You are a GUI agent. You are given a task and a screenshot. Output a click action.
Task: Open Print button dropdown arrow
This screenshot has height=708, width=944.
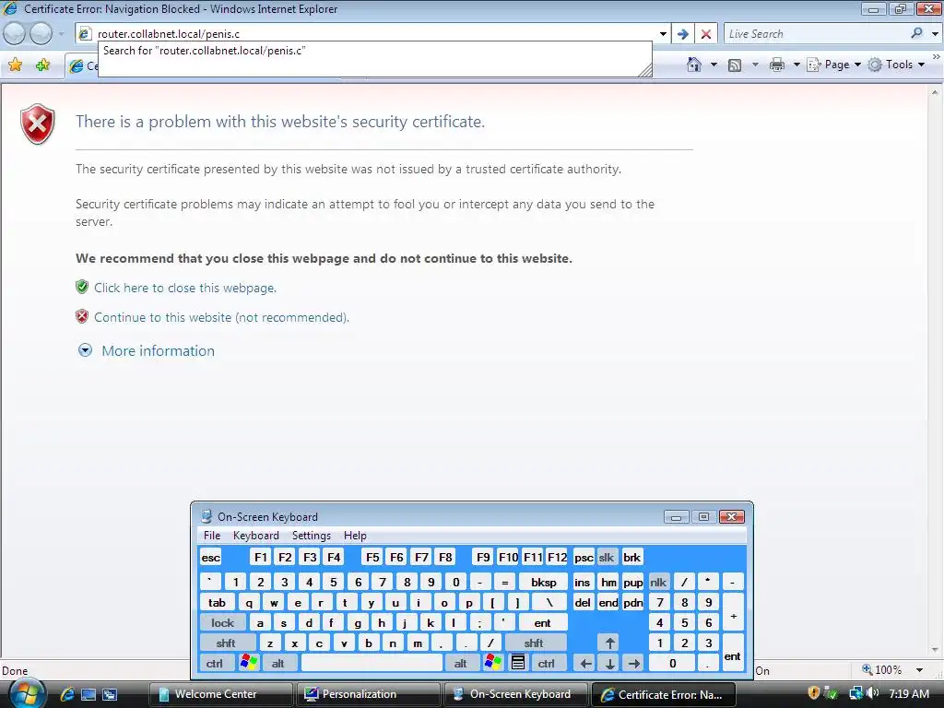coord(796,65)
